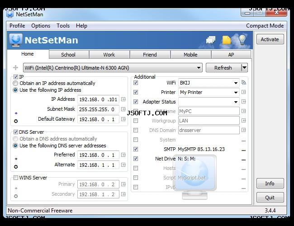Get current DNS Domain arrow icon
294x226 pixels.
243,130
